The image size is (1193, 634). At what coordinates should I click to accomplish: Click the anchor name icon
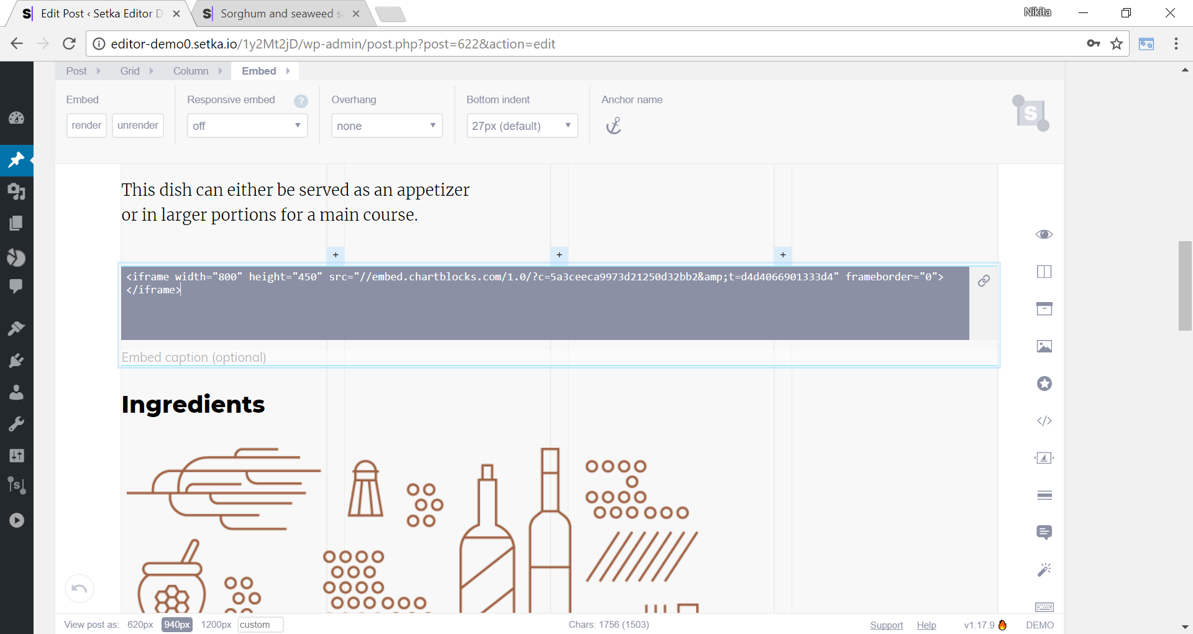(x=613, y=126)
